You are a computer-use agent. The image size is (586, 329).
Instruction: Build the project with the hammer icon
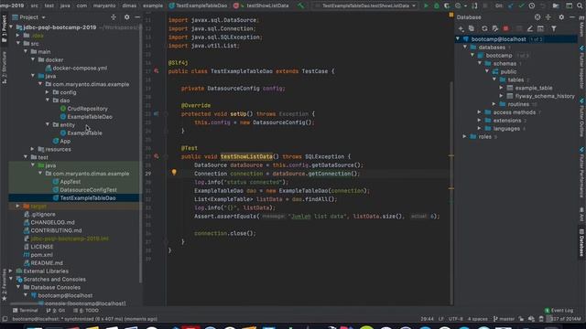pyautogui.click(x=301, y=5)
